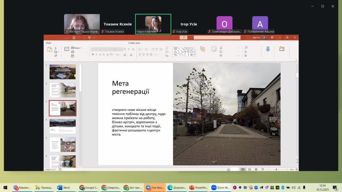
Task: Click the New Slide icon
Action: 67,49
